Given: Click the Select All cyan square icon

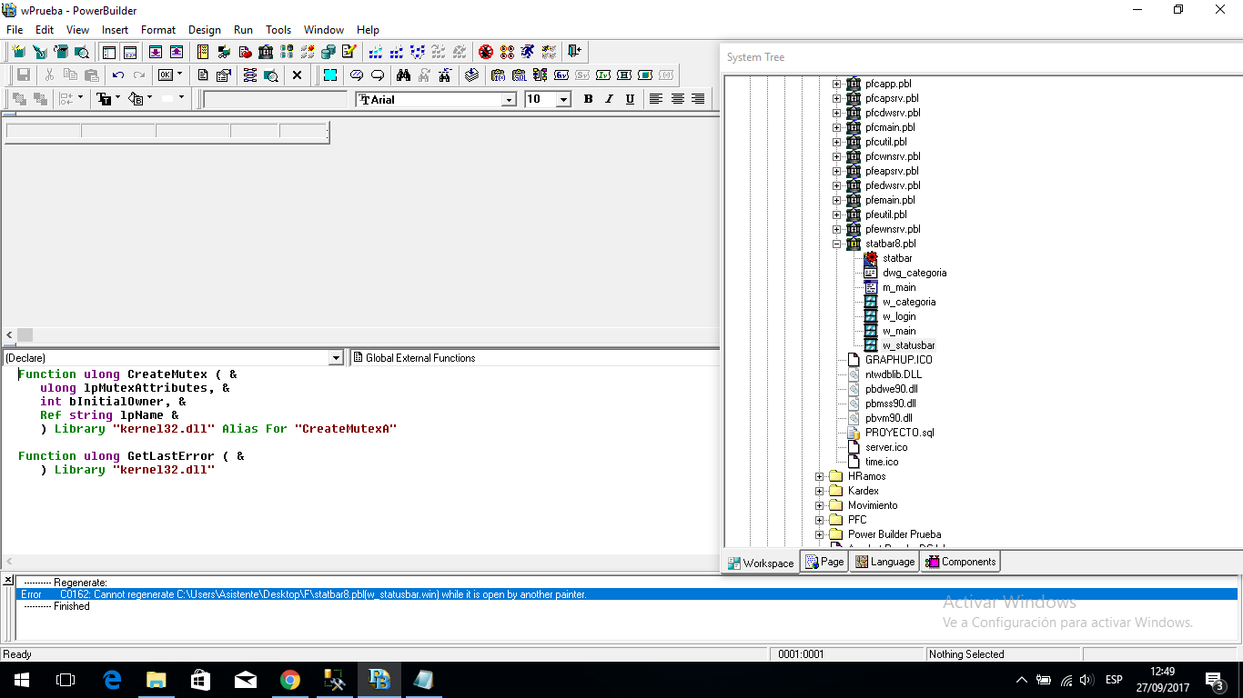Looking at the screenshot, I should (x=329, y=75).
